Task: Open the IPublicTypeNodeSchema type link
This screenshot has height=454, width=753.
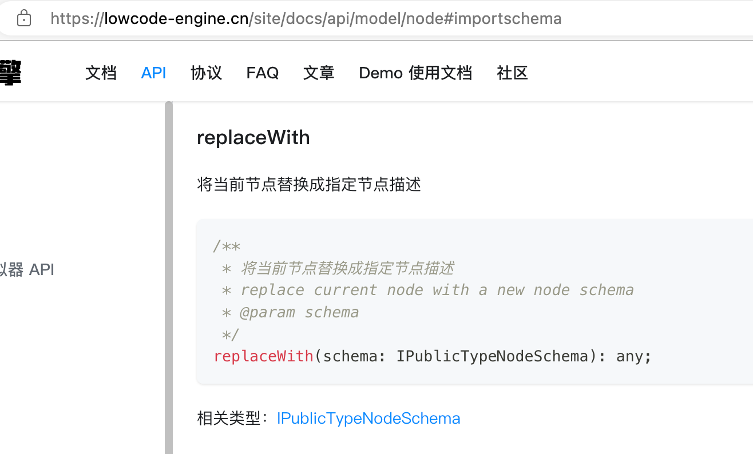Action: [368, 418]
